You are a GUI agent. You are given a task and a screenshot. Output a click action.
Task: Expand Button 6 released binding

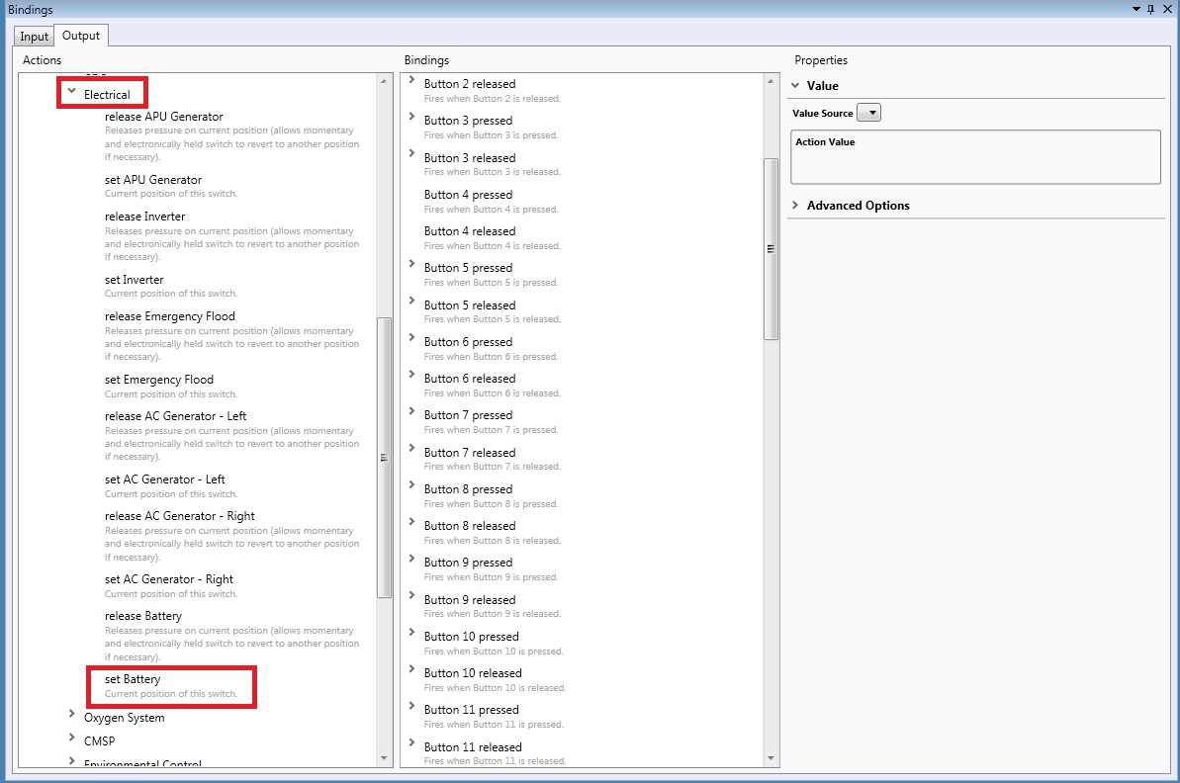(x=411, y=375)
